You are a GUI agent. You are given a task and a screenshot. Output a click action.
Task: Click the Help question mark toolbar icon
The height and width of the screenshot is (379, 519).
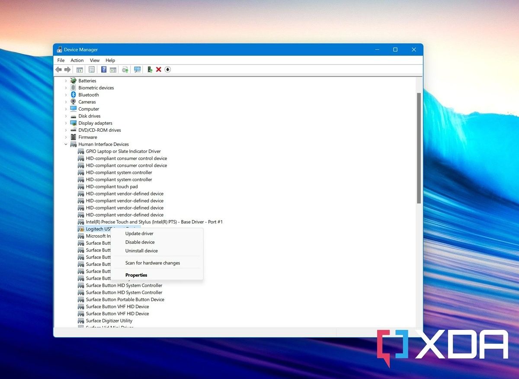[104, 70]
